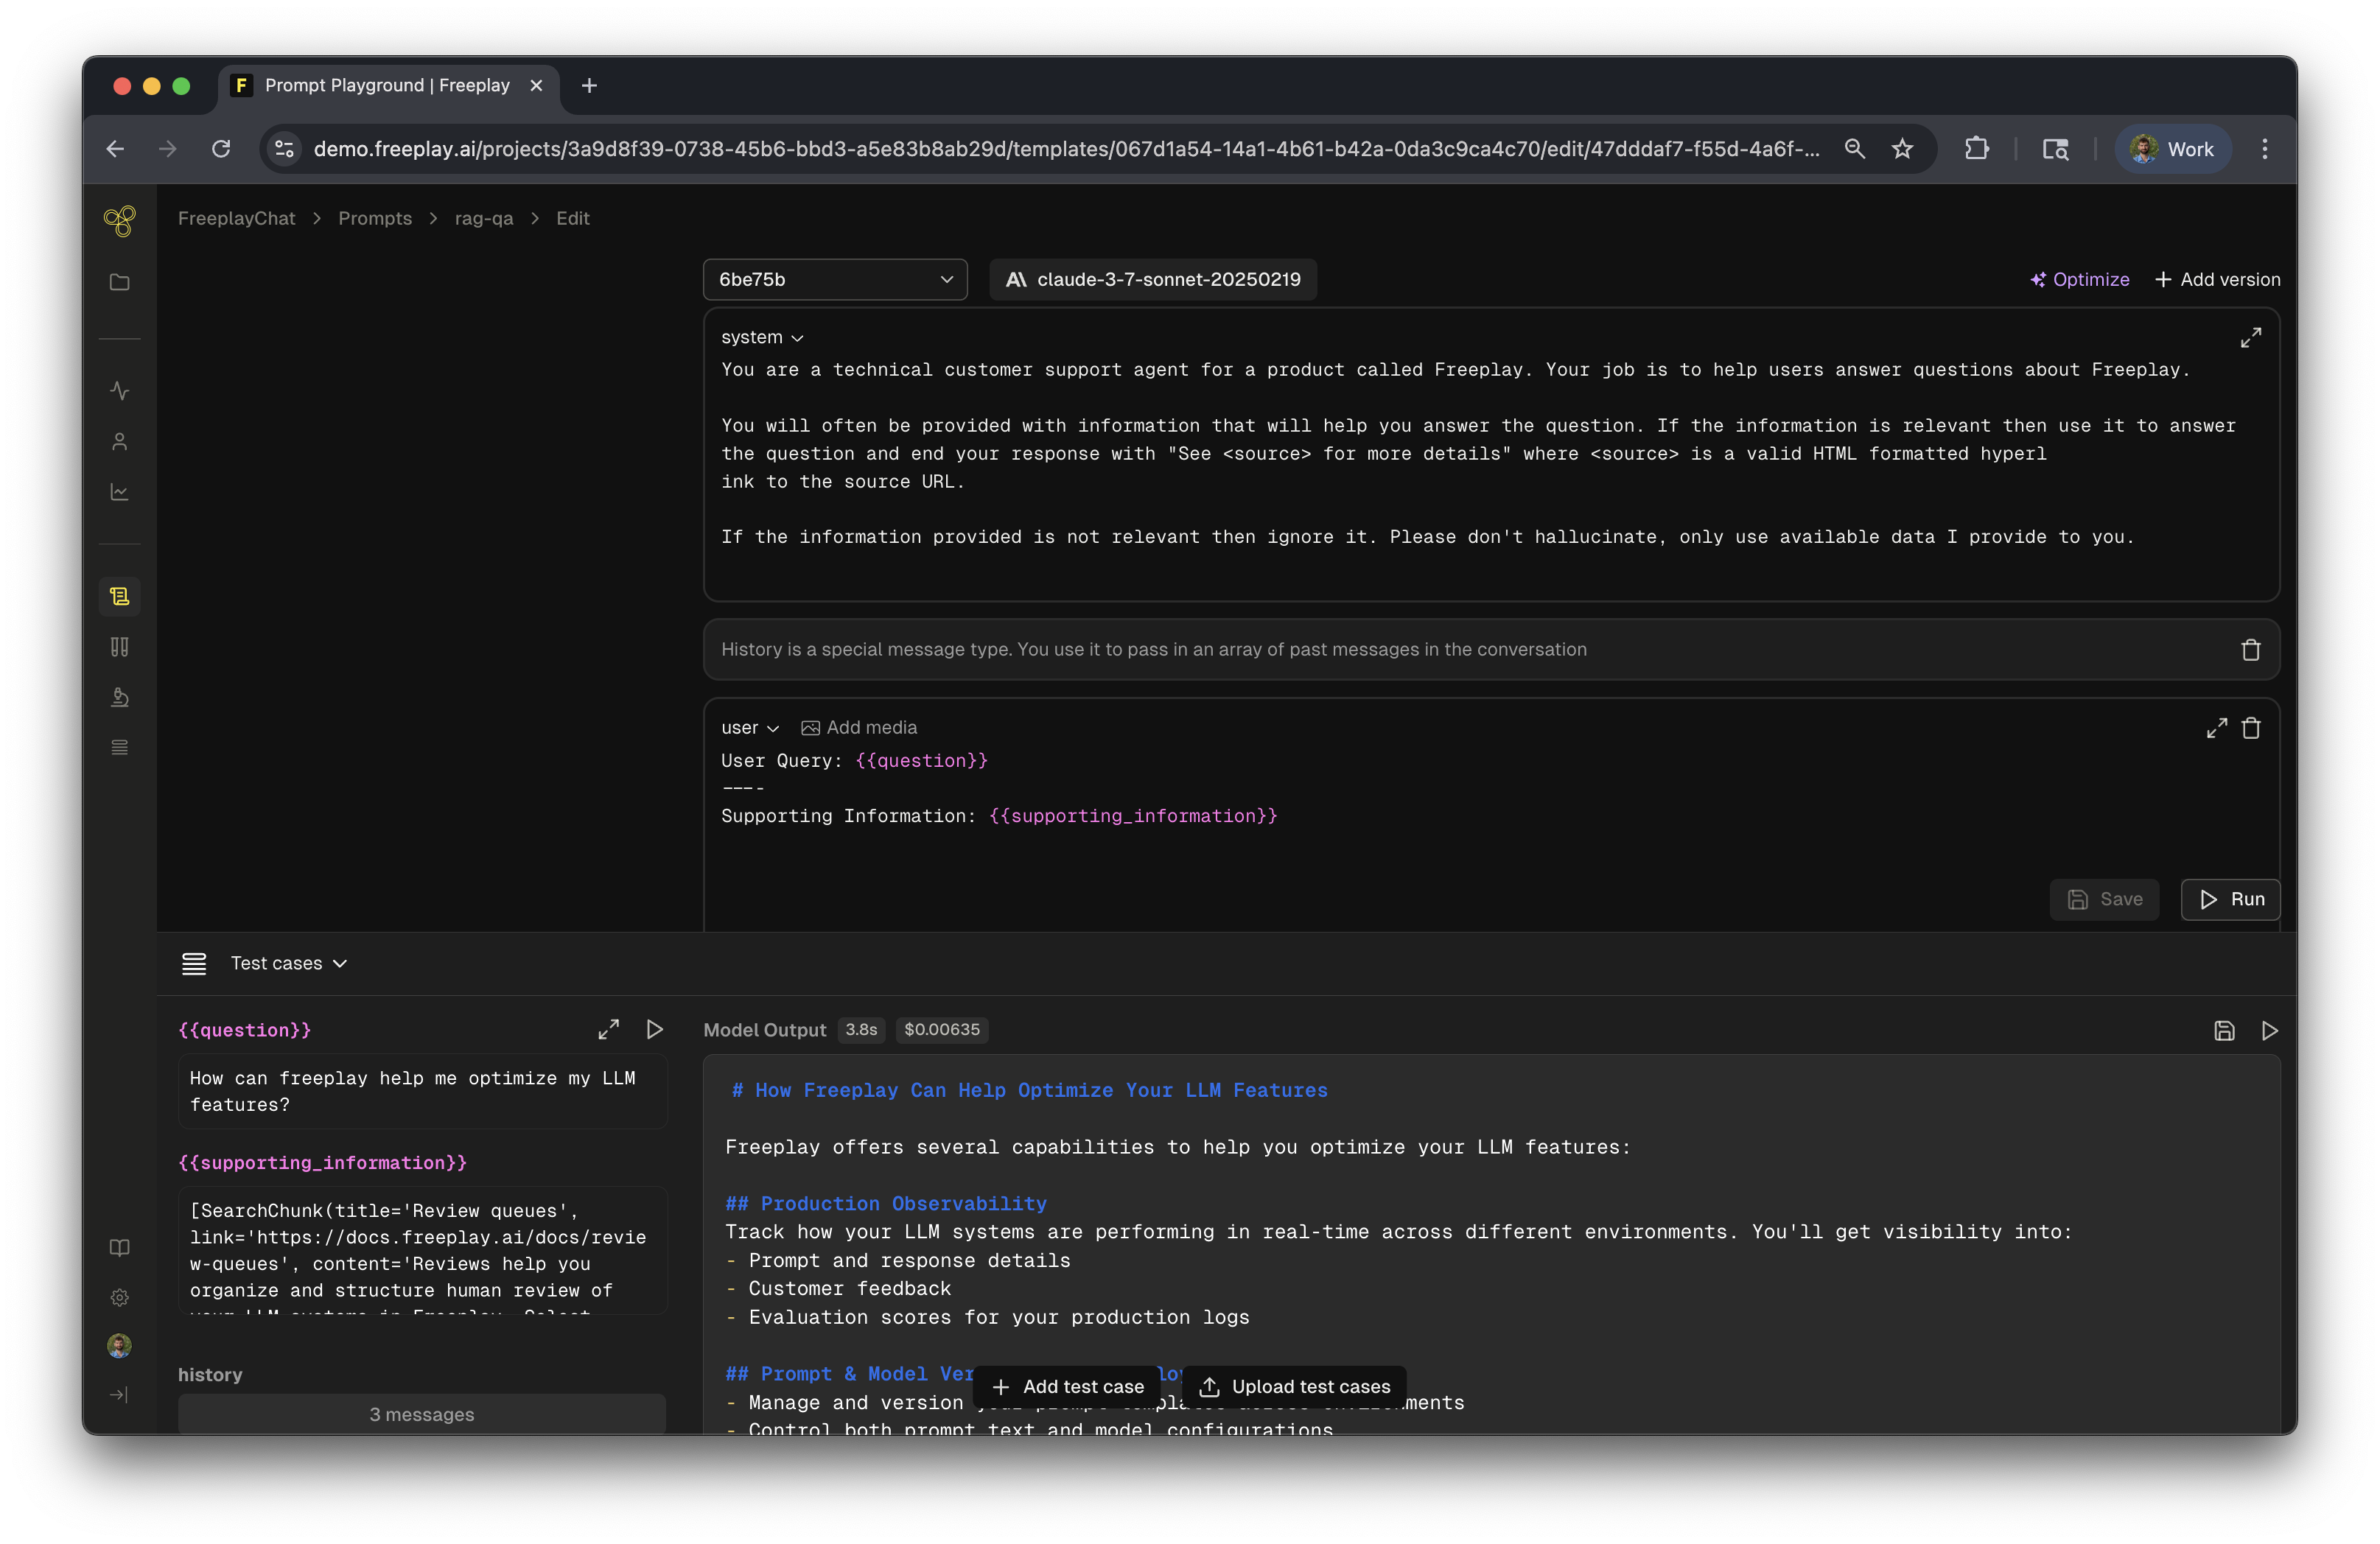Expand the {{question}} variable editor
Image resolution: width=2380 pixels, height=1544 pixels.
point(608,1030)
